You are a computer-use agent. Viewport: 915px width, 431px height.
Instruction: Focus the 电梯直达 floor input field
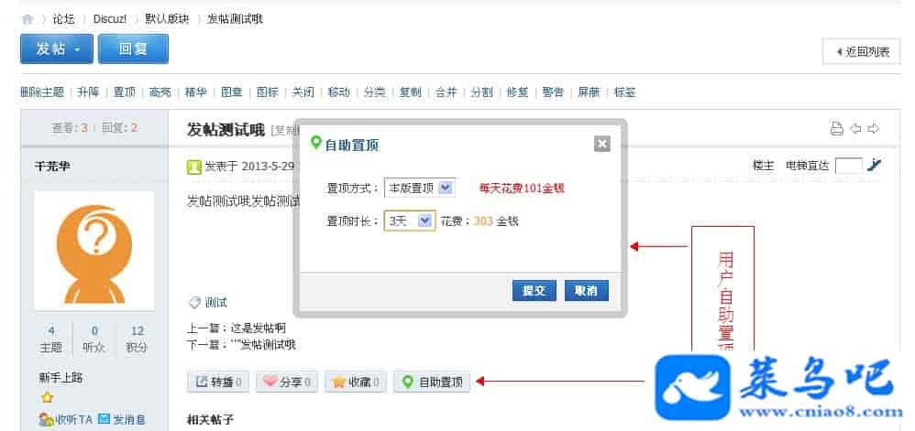pyautogui.click(x=849, y=166)
